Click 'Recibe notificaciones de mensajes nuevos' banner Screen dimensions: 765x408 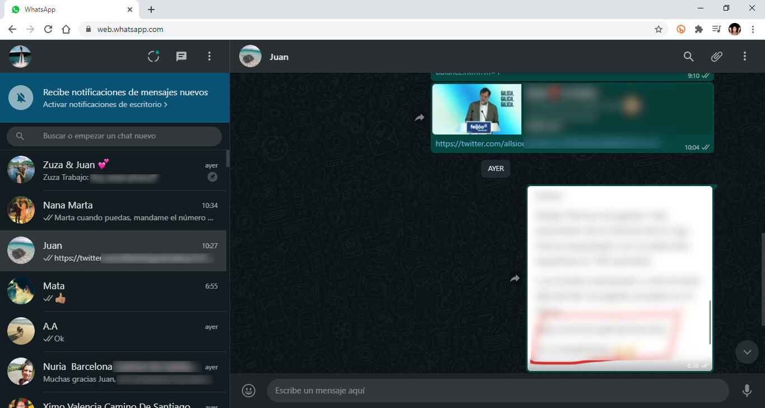click(x=115, y=98)
